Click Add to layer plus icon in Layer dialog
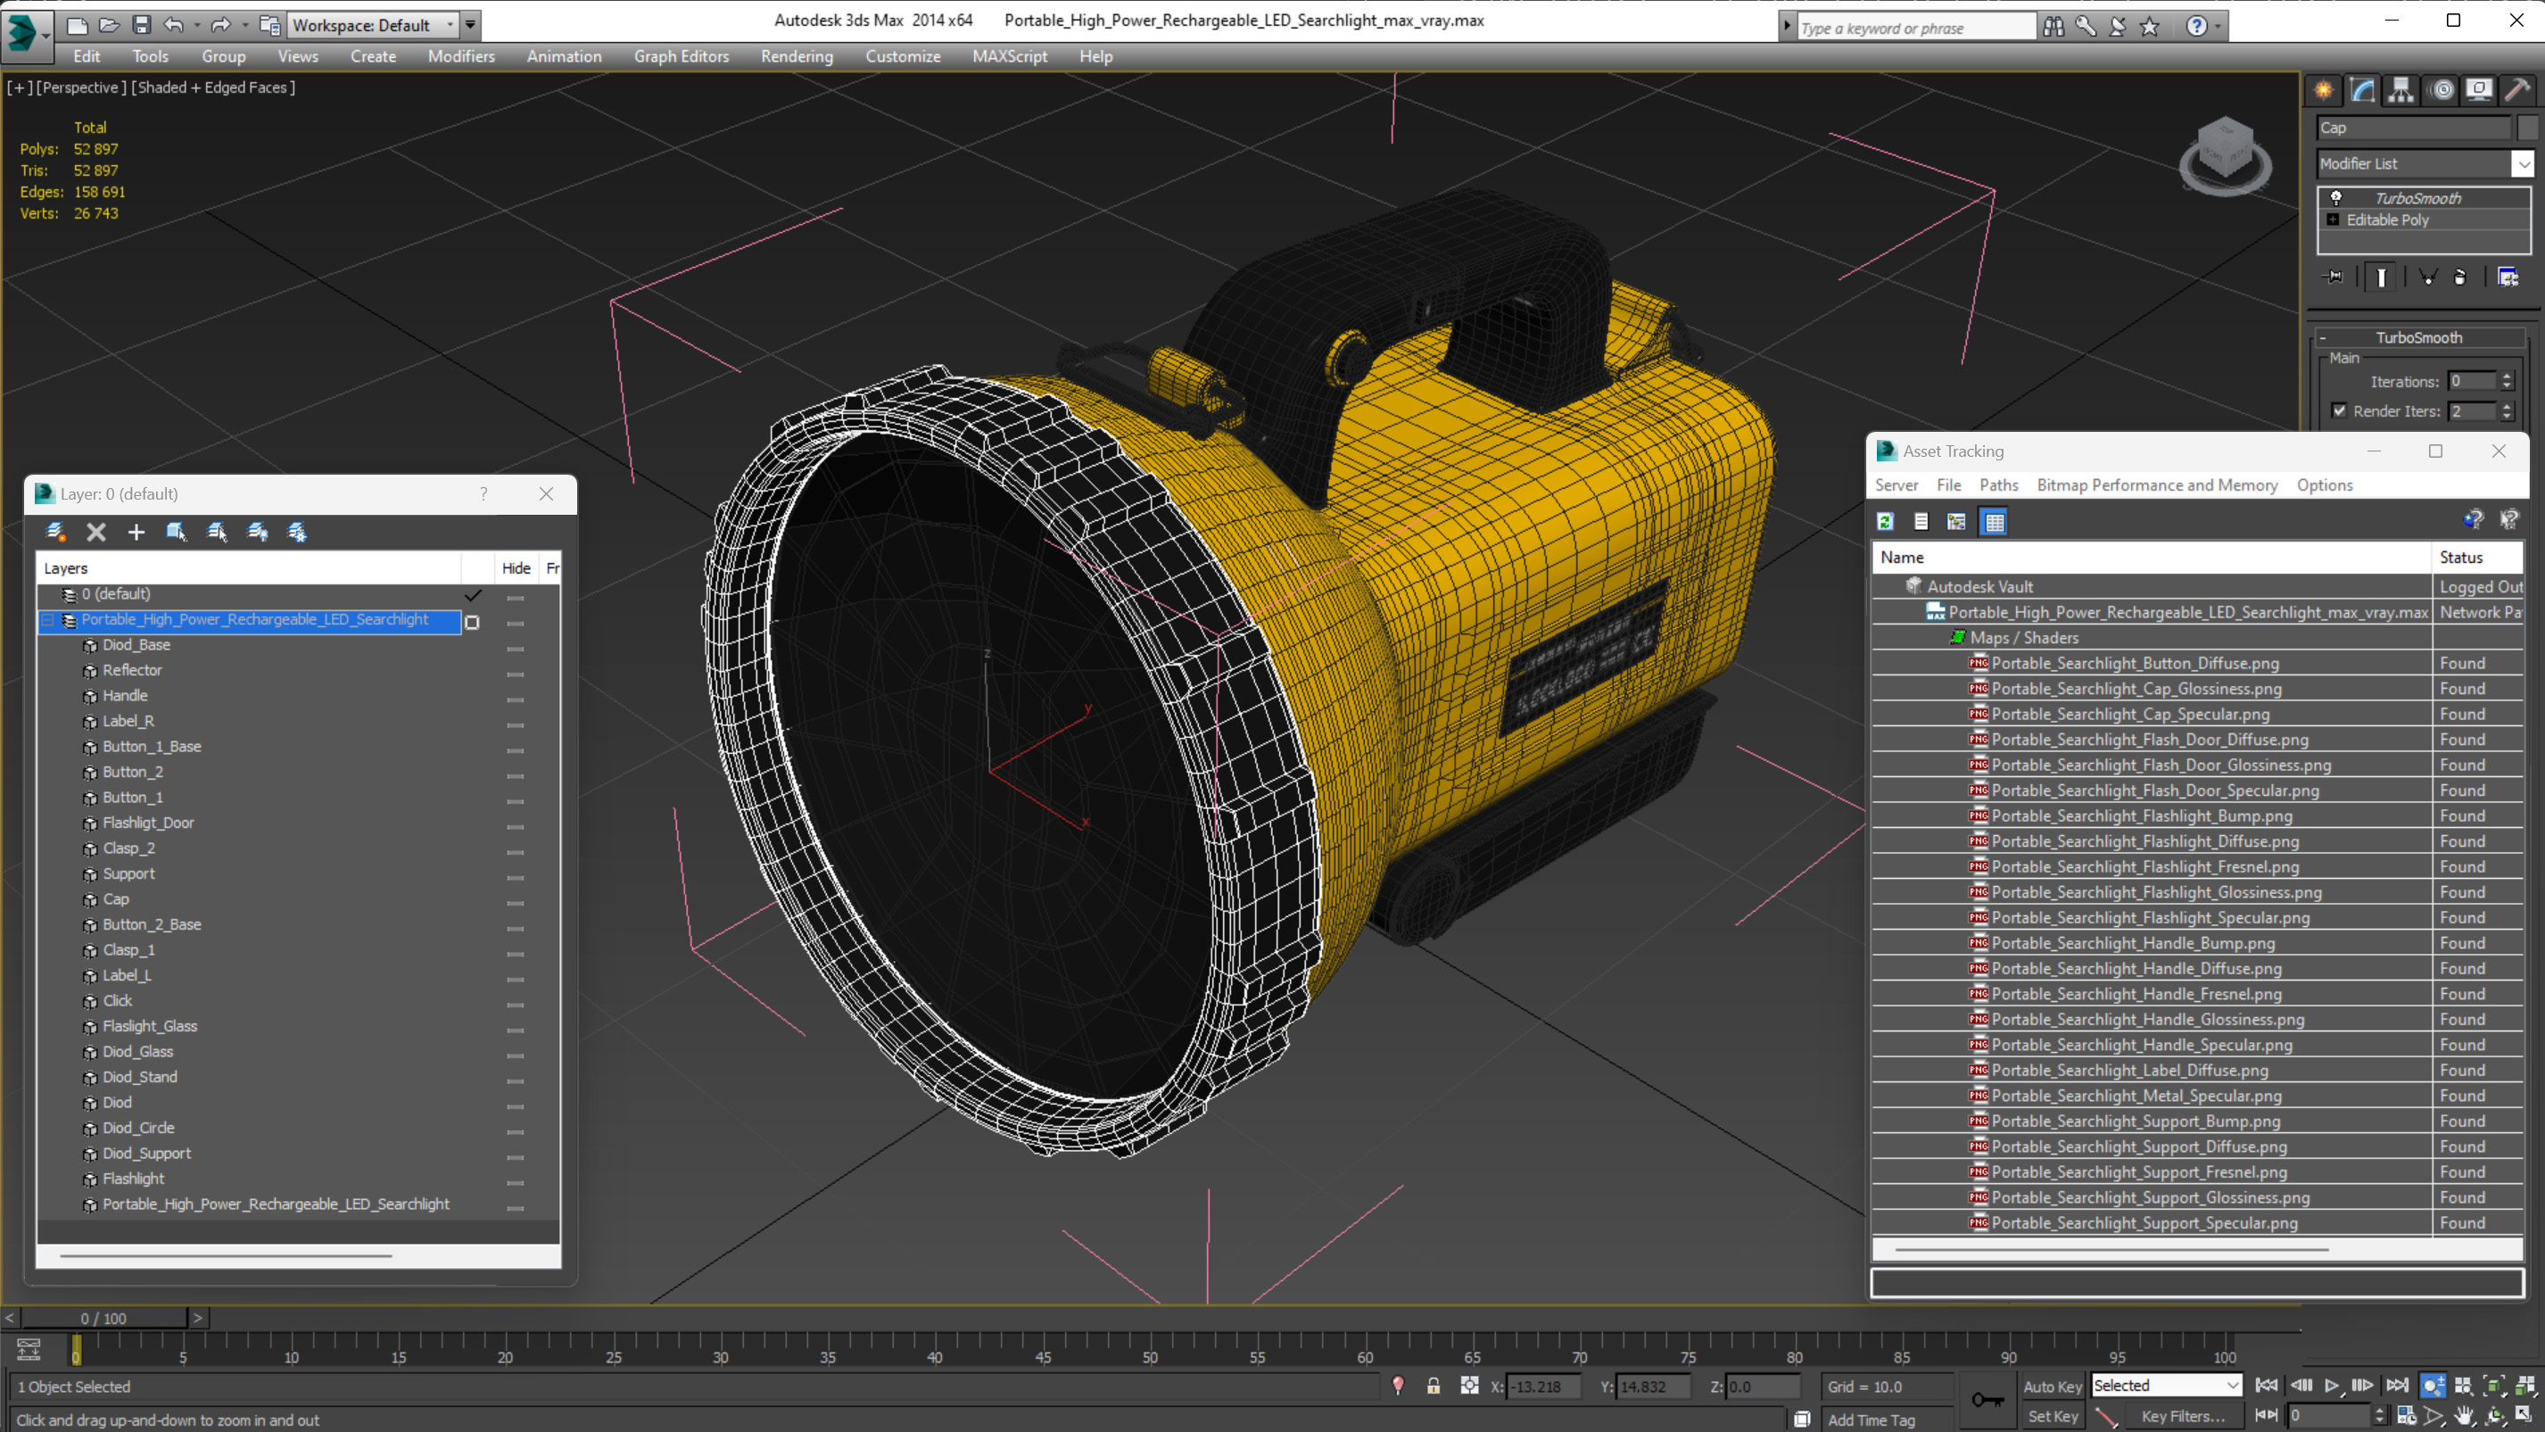The image size is (2545, 1432). (x=136, y=532)
